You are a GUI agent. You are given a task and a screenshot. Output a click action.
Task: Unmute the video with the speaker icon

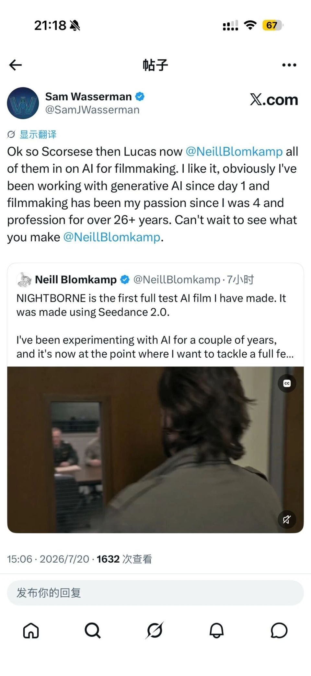pos(287,520)
